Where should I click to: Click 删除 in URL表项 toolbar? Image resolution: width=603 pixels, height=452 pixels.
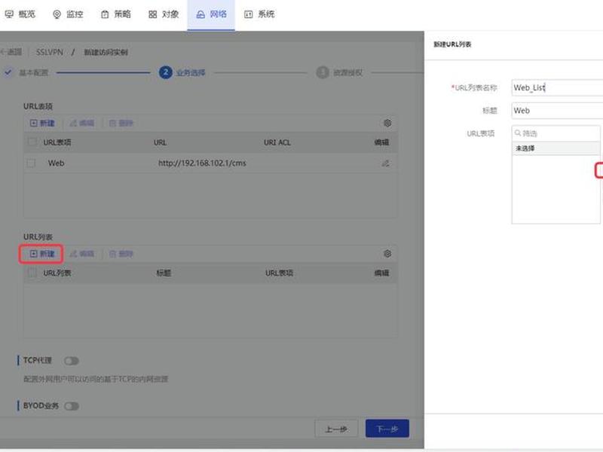(x=121, y=123)
